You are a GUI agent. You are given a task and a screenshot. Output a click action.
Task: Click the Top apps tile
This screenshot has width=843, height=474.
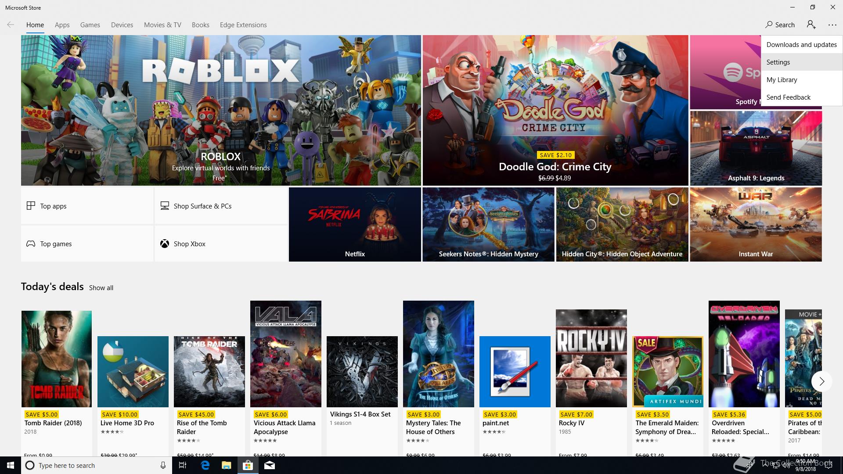coord(87,206)
